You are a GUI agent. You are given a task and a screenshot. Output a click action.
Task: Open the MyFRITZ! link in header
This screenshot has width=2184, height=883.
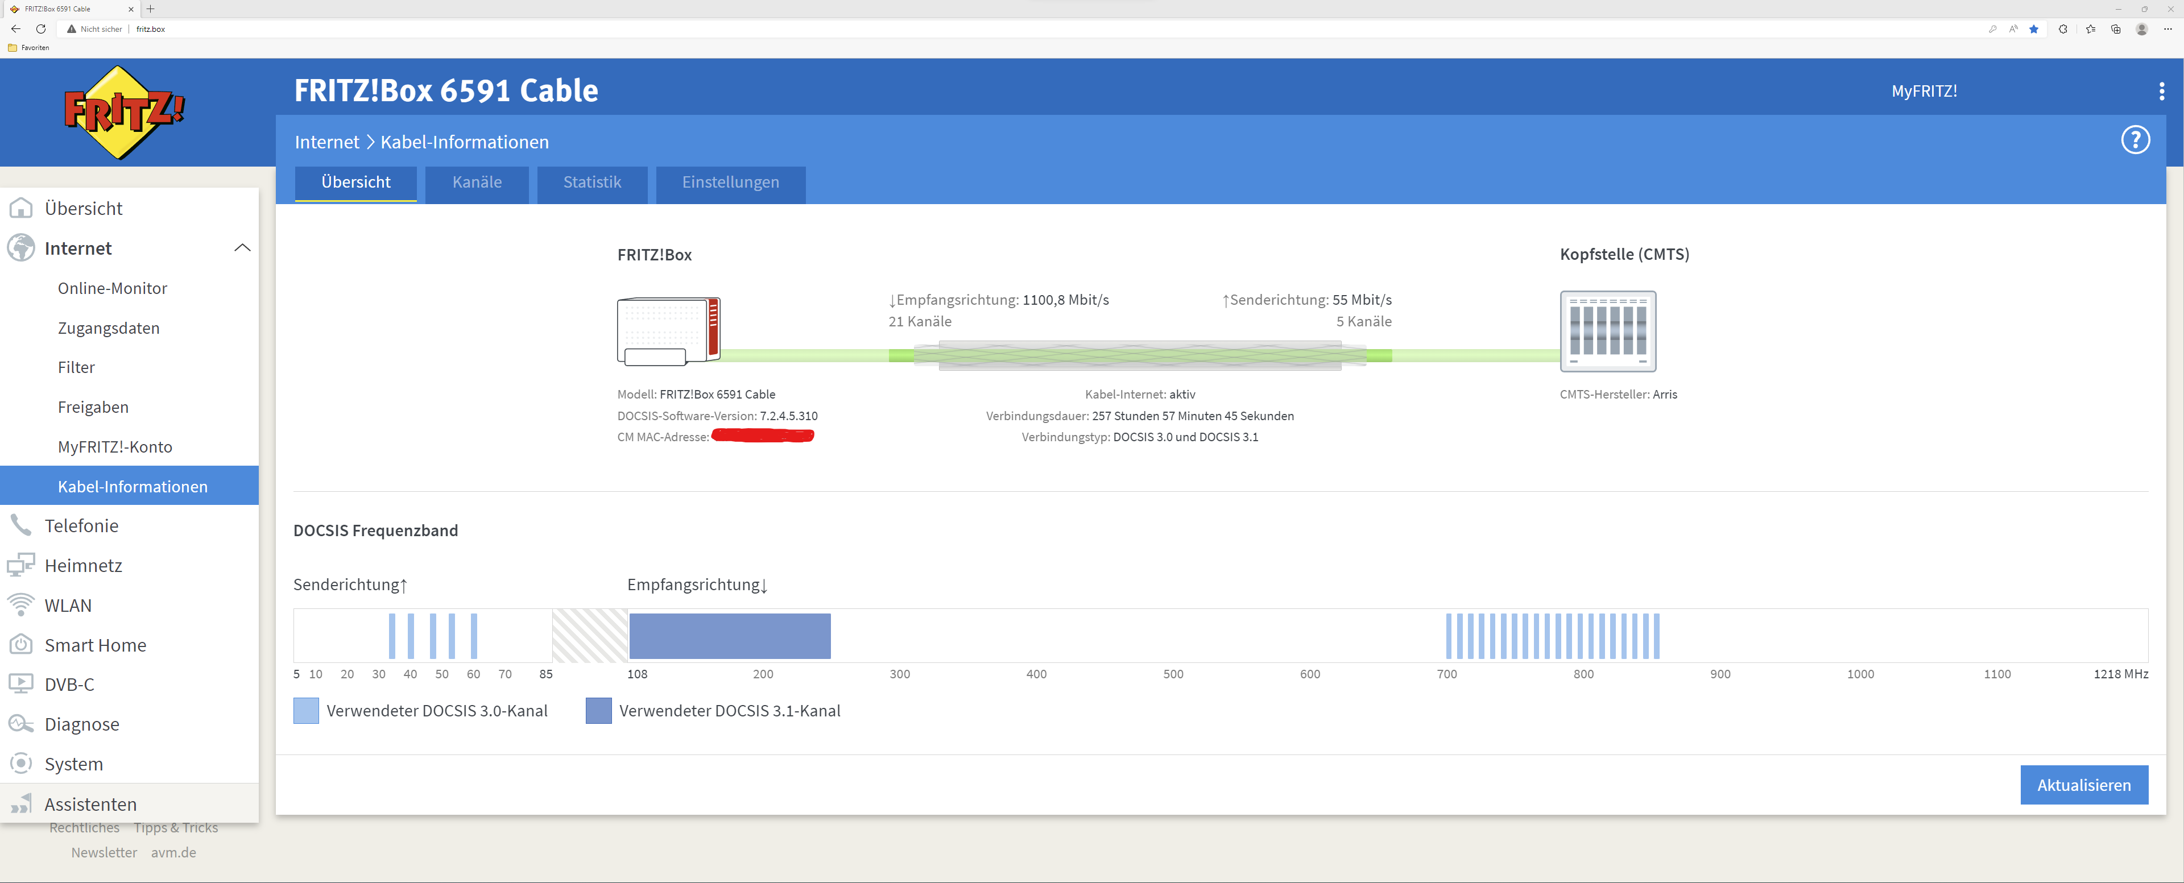point(1924,90)
